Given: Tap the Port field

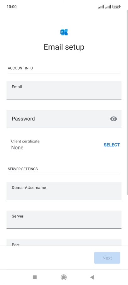Looking at the screenshot, I should [x=64, y=243].
